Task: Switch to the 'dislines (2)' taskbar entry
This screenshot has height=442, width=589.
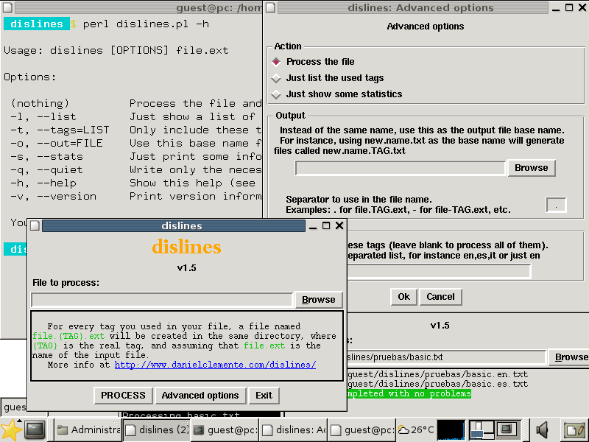Action: coord(157,429)
